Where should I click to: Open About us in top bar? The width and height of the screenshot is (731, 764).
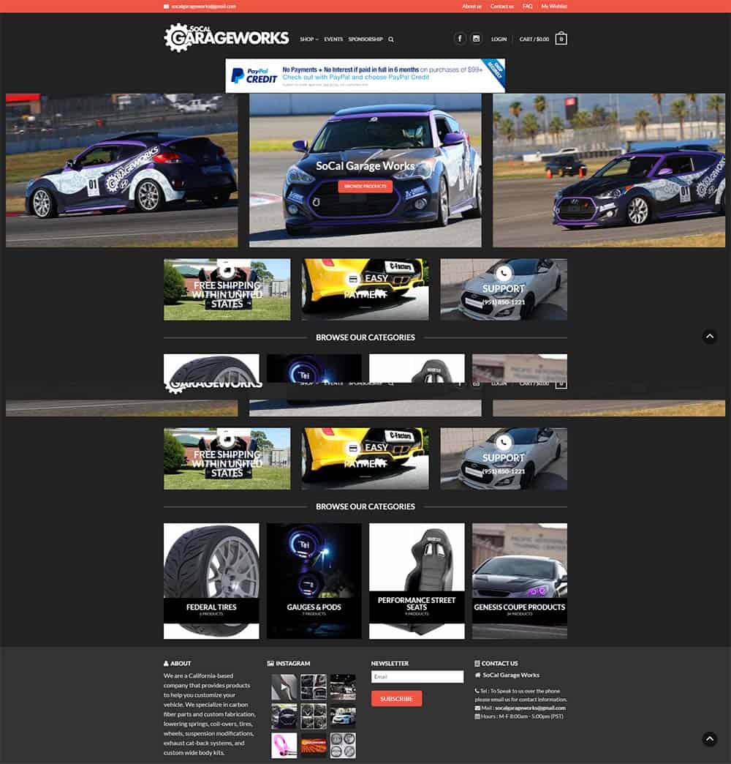tap(471, 7)
